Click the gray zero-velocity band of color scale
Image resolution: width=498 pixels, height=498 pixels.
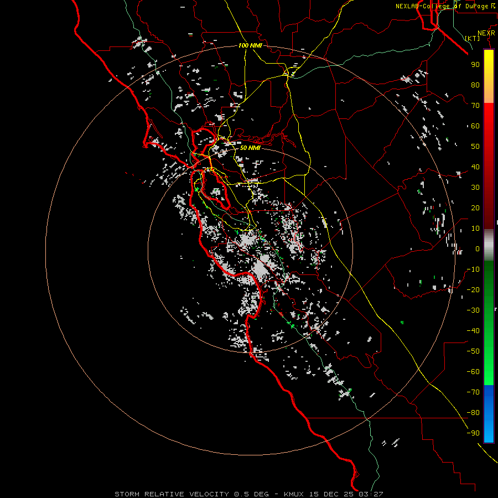click(x=489, y=245)
